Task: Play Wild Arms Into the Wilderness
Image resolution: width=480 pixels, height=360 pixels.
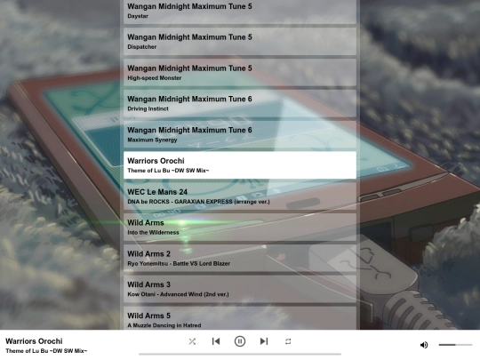Action: tap(240, 227)
